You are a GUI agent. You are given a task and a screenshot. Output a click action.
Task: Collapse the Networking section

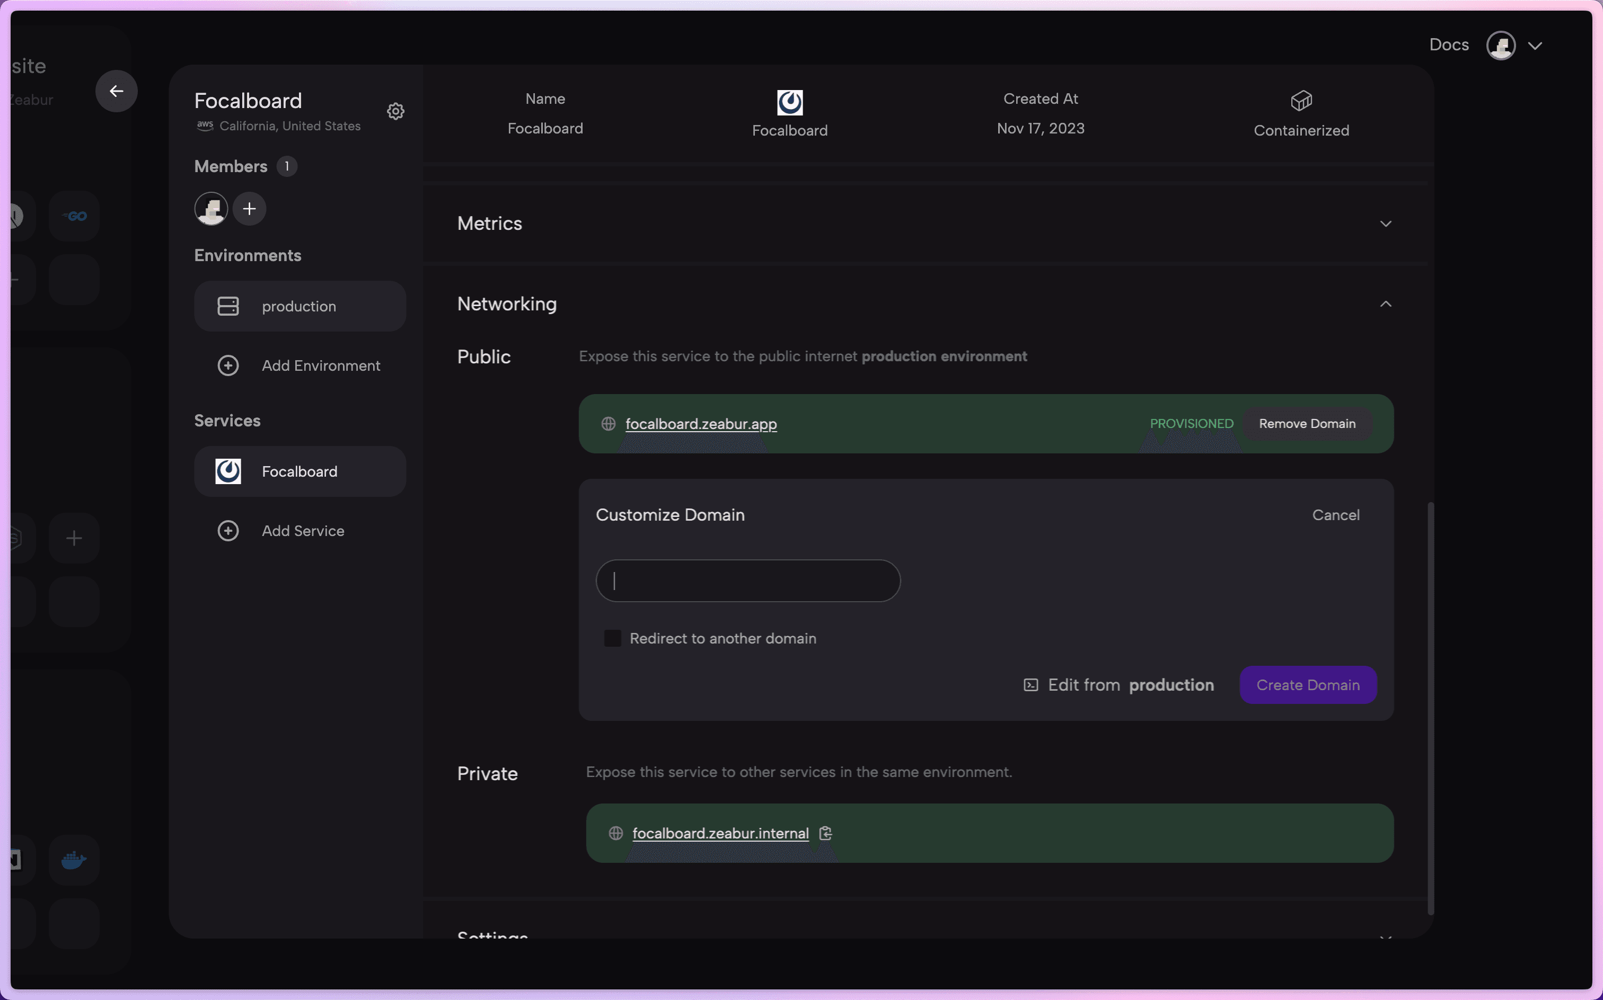[1385, 304]
